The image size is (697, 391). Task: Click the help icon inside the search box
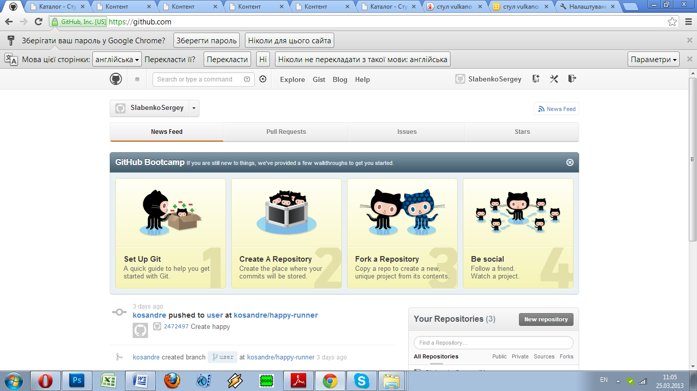247,79
